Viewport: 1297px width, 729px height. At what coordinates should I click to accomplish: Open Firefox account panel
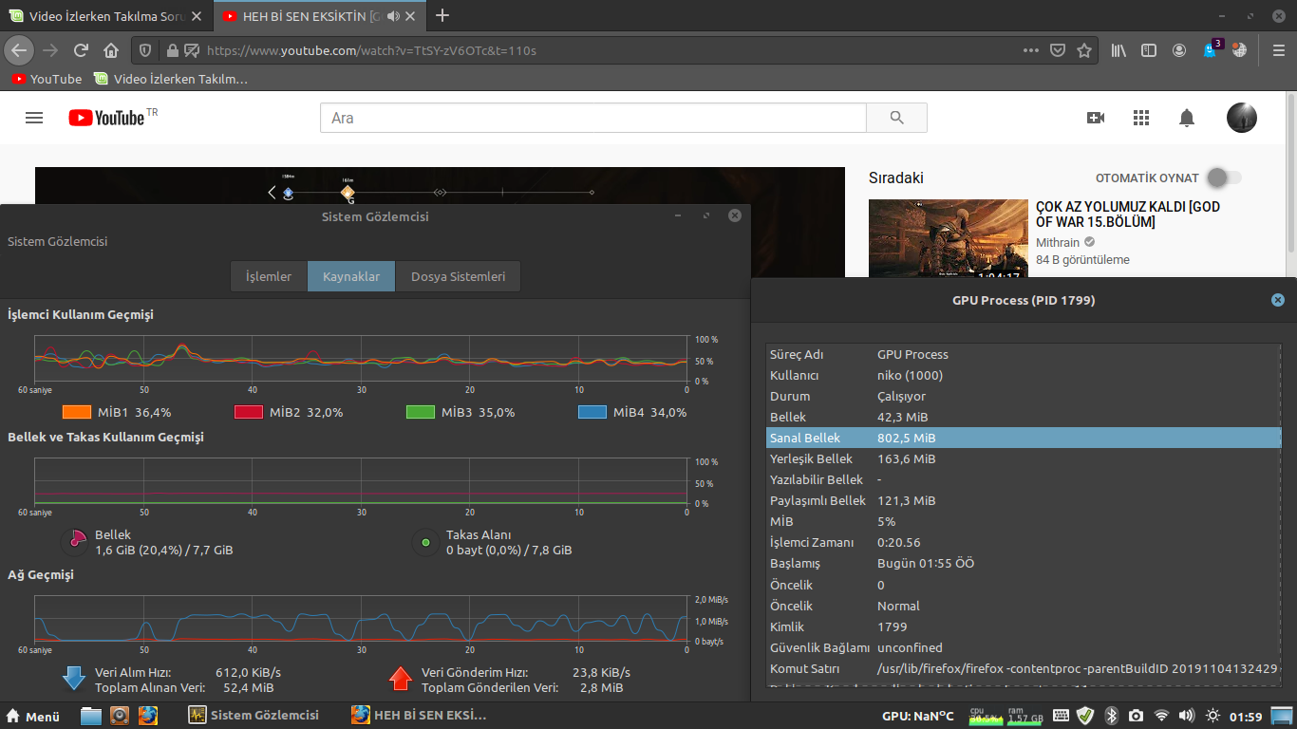(x=1179, y=50)
